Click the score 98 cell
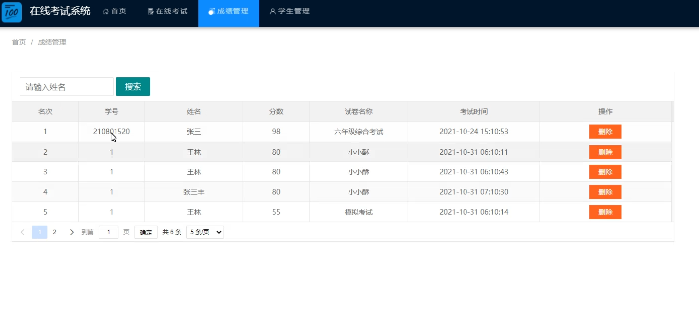699x318 pixels. [276, 132]
